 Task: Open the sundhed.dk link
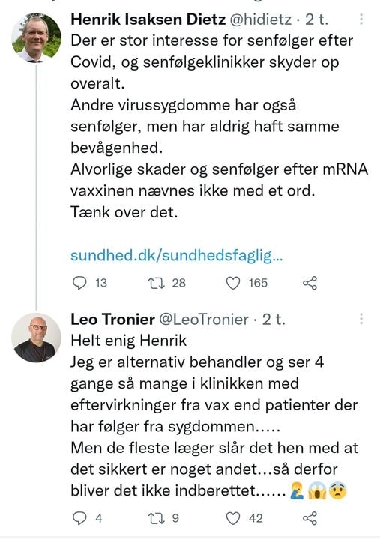click(x=177, y=256)
